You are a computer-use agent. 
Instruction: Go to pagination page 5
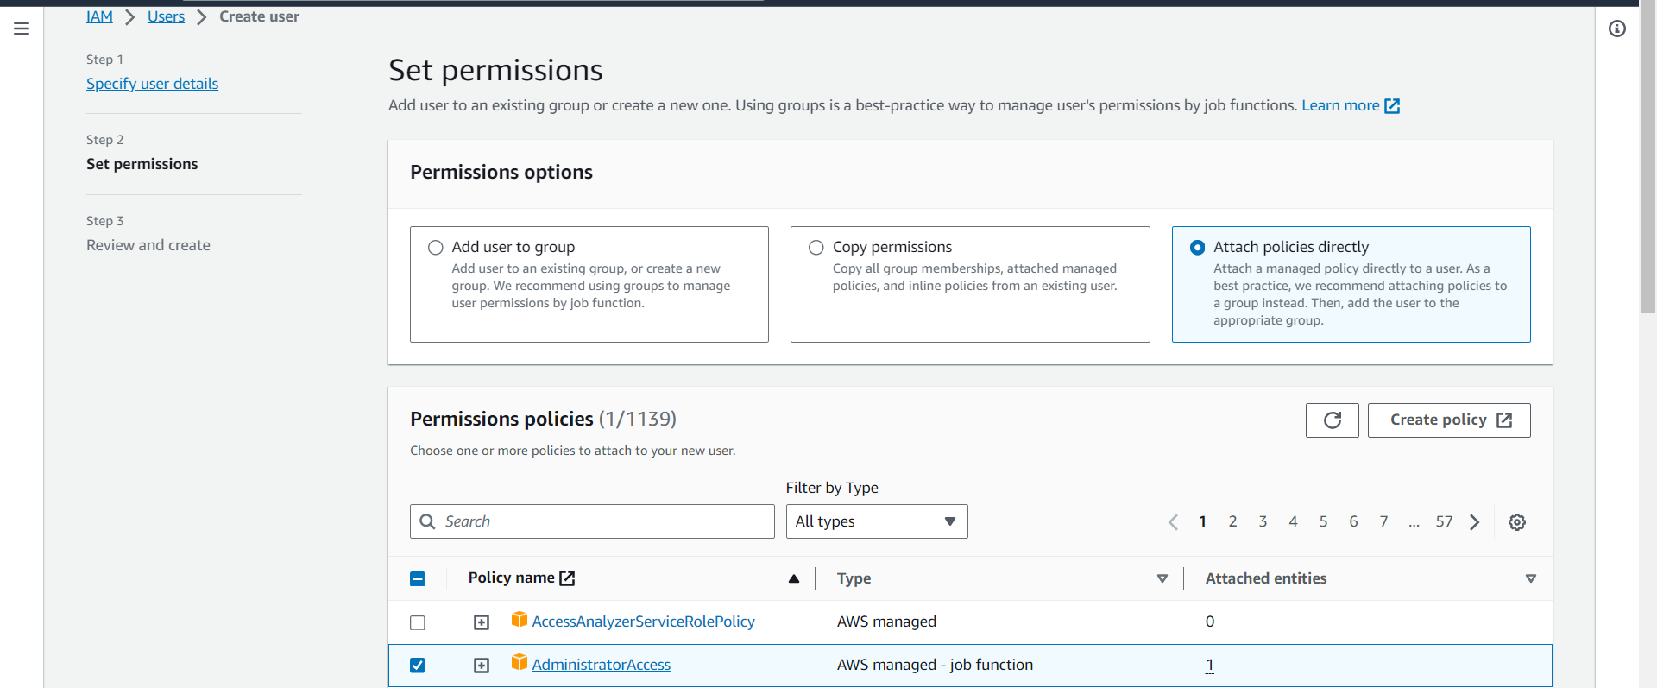(x=1323, y=521)
